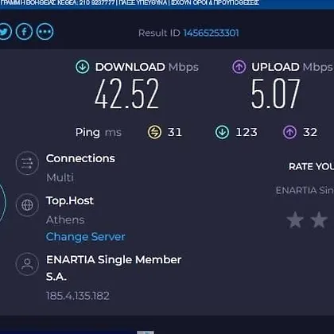Open more sharing options ellipsis icon
Viewport: 334px width, 334px height.
45,32
